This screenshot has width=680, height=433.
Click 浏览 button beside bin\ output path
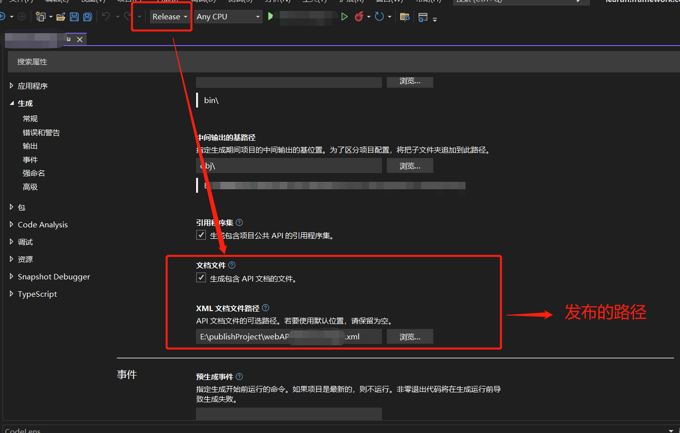pos(410,81)
